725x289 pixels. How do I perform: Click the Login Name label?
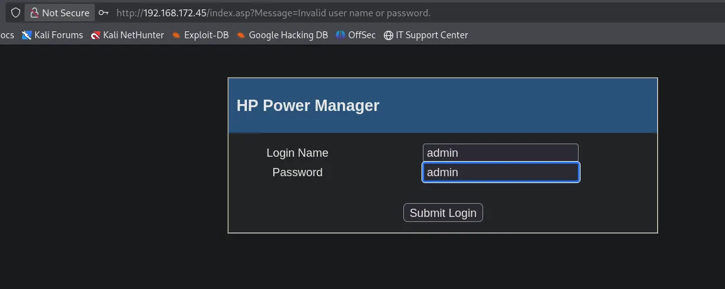(x=297, y=153)
